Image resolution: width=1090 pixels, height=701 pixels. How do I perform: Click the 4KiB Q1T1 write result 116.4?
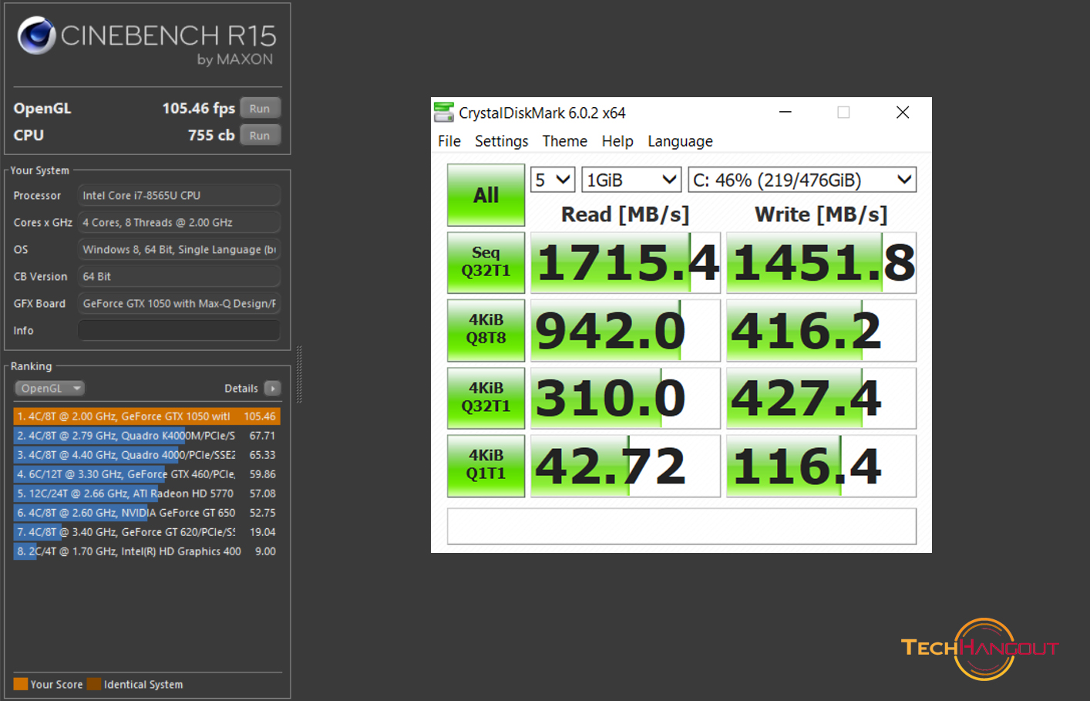[822, 466]
